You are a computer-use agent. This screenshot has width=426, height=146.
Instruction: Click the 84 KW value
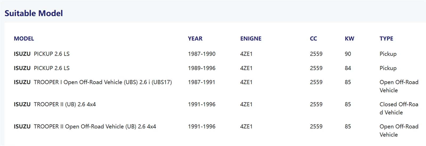point(348,68)
